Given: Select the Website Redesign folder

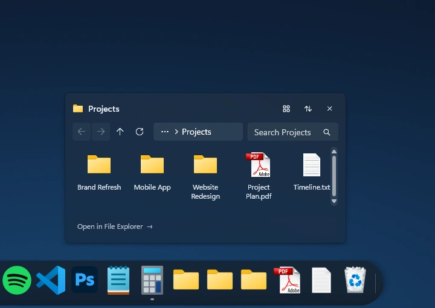Looking at the screenshot, I should (x=205, y=176).
